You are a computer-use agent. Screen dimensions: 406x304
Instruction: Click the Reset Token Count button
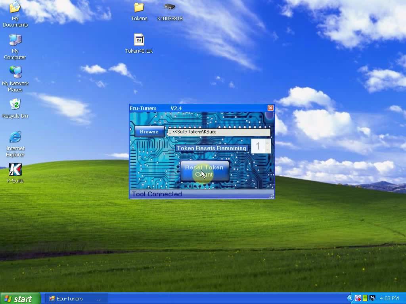205,171
